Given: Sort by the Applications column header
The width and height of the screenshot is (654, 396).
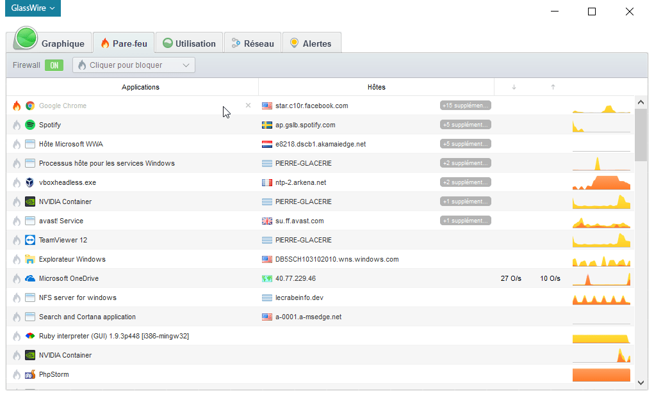Looking at the screenshot, I should (x=140, y=87).
